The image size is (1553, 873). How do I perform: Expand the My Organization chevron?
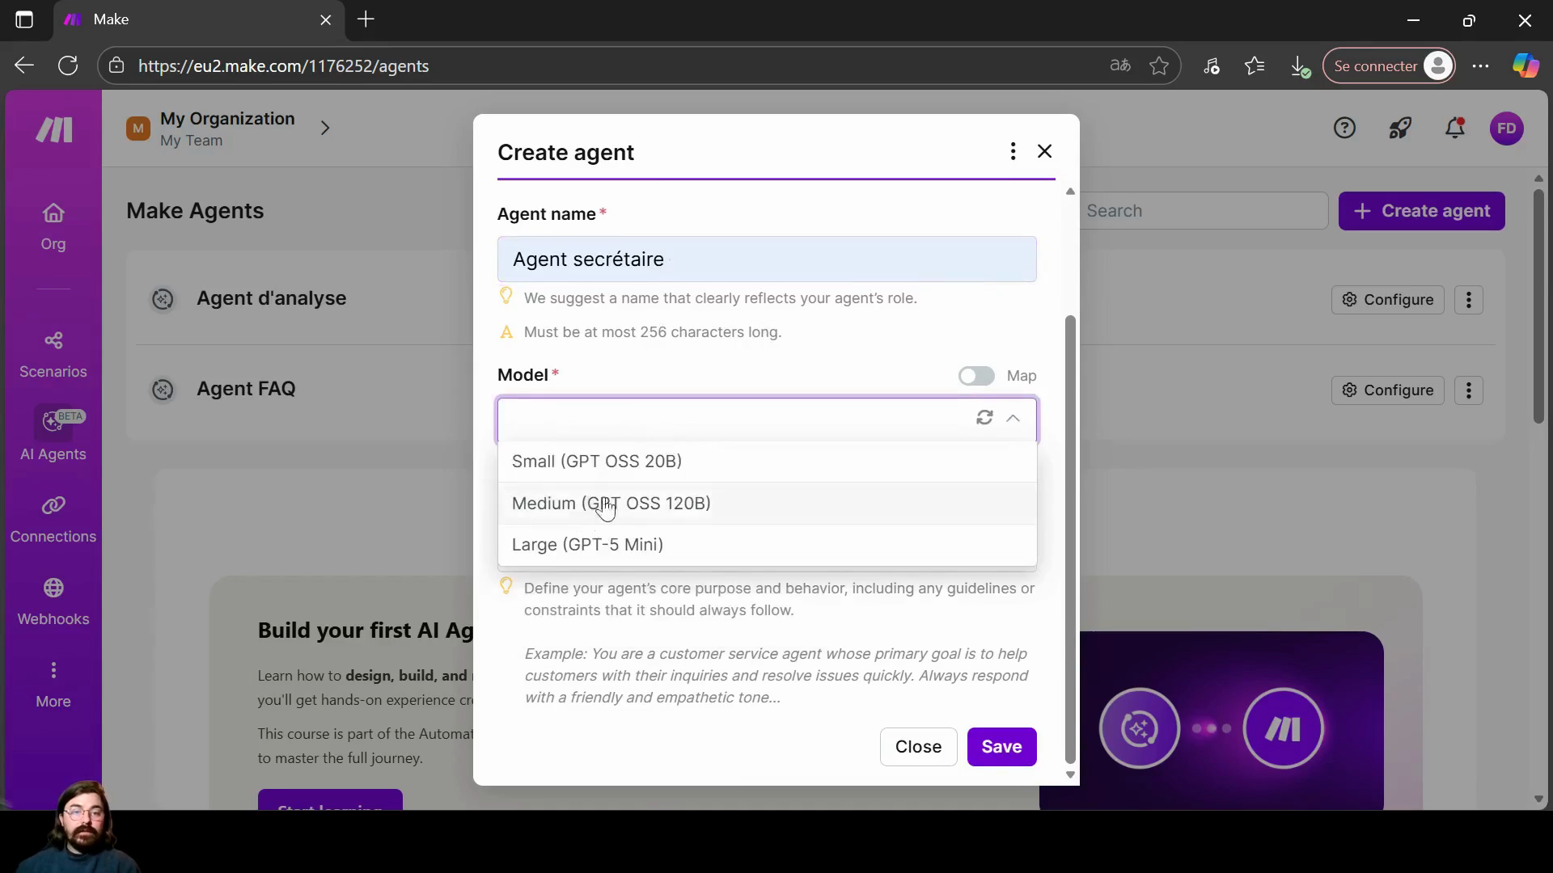[325, 128]
